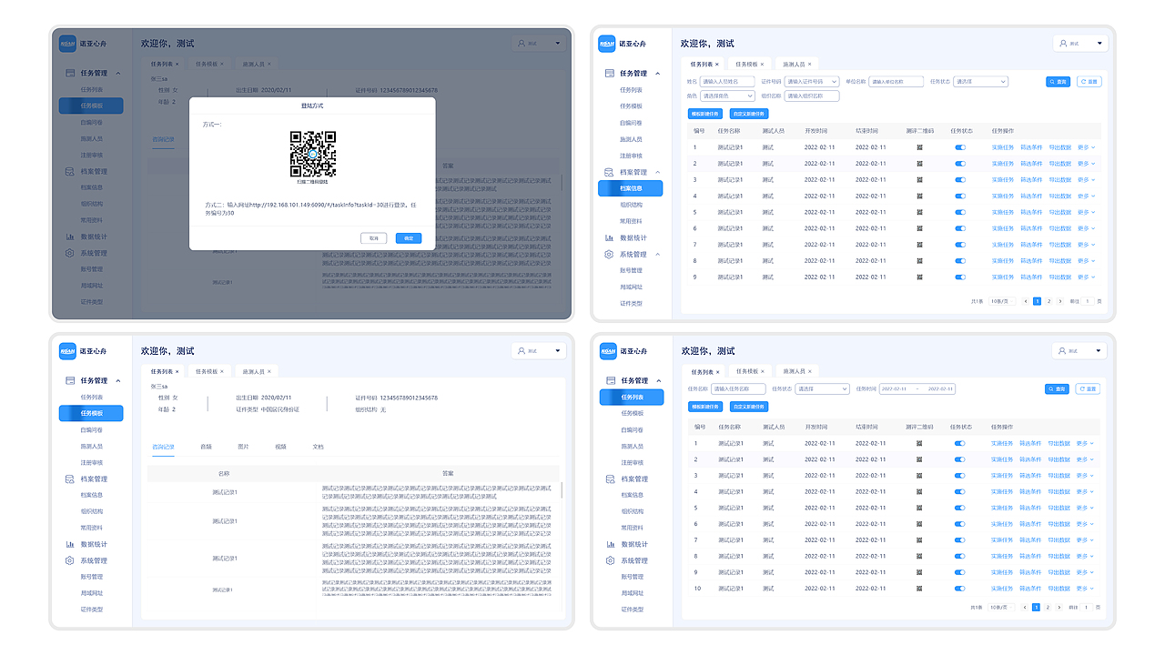Click 数据统计 chart icon in lower-right screen

pyautogui.click(x=610, y=544)
